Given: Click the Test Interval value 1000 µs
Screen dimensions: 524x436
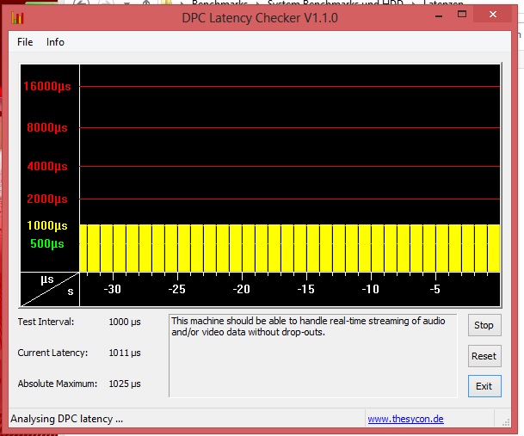Looking at the screenshot, I should [x=125, y=322].
